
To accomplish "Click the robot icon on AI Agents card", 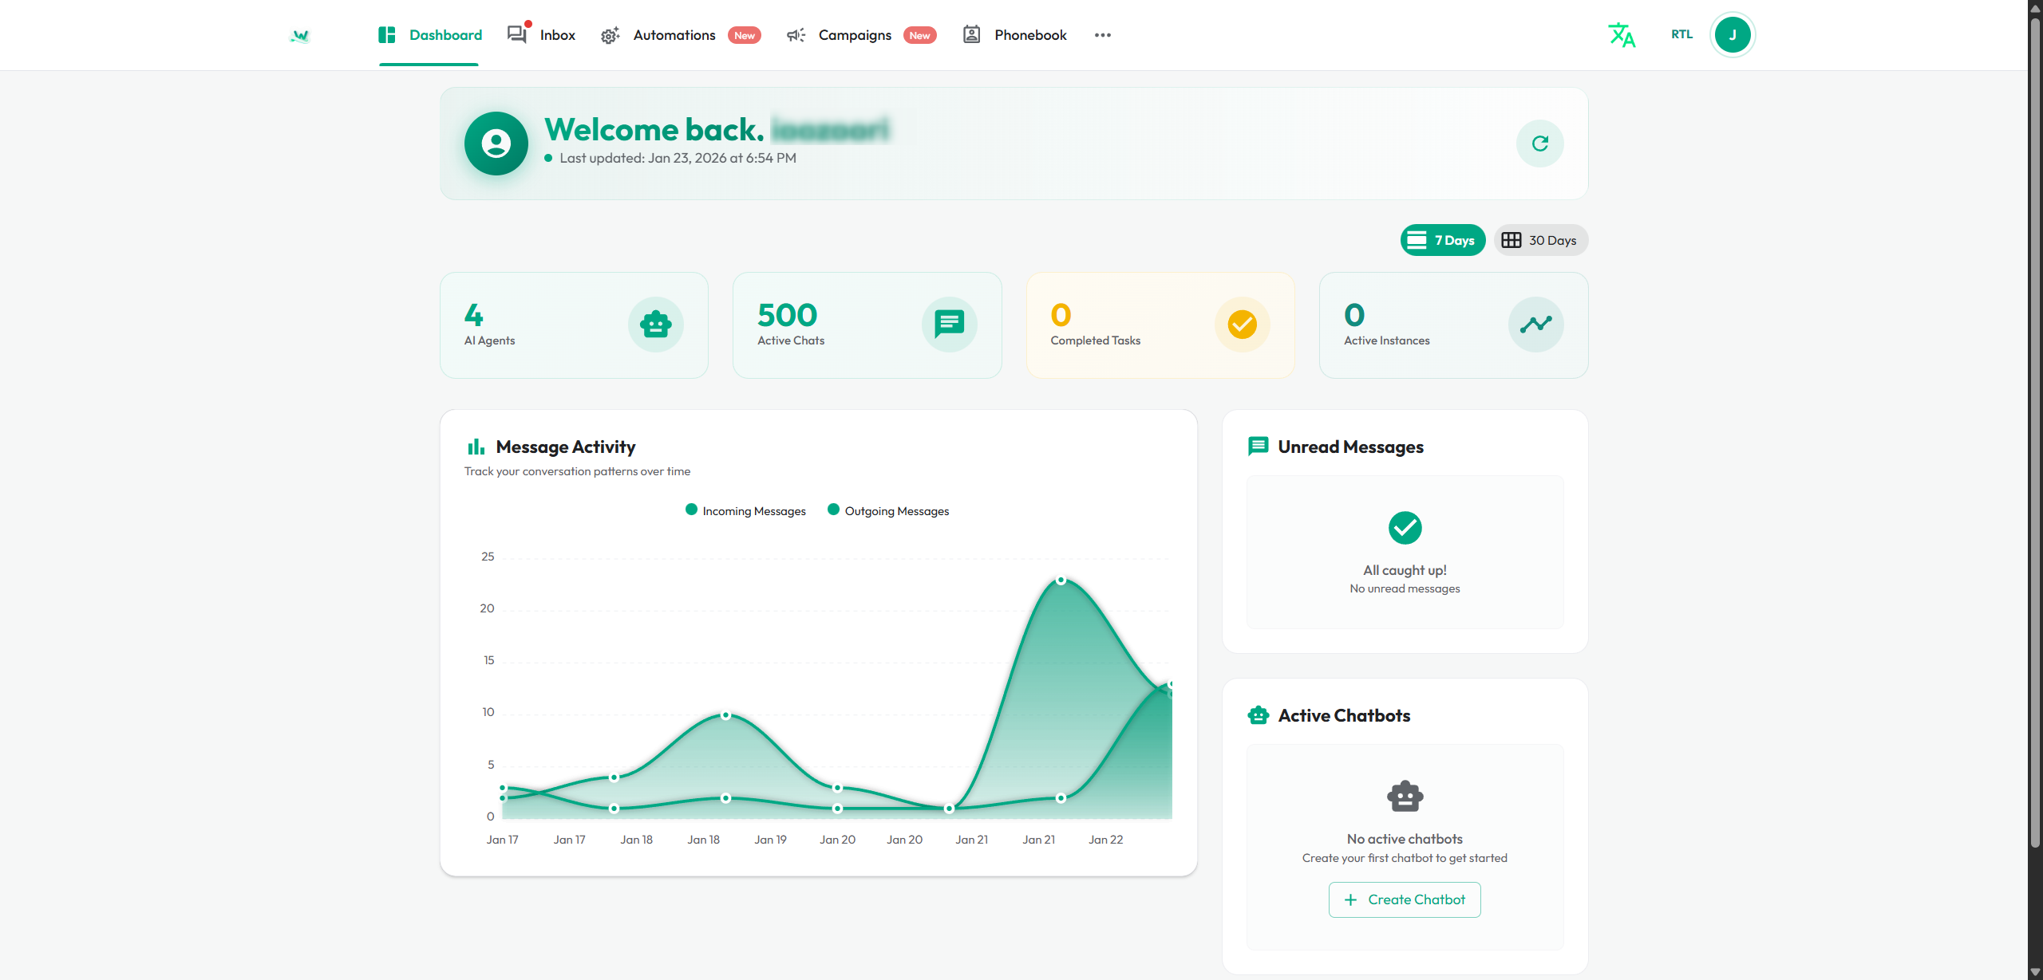I will pyautogui.click(x=655, y=325).
